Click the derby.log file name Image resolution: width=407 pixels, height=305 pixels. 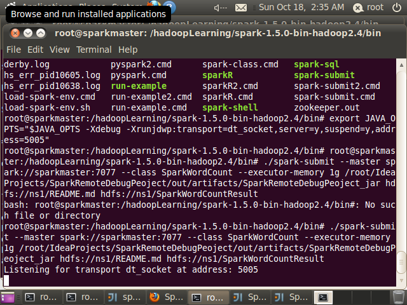(27, 64)
